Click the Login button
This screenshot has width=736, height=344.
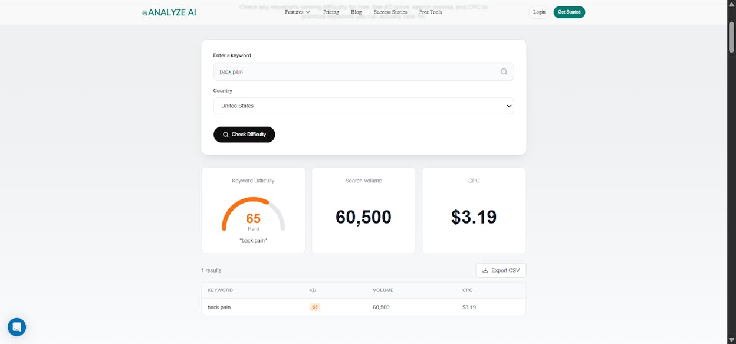click(x=539, y=12)
